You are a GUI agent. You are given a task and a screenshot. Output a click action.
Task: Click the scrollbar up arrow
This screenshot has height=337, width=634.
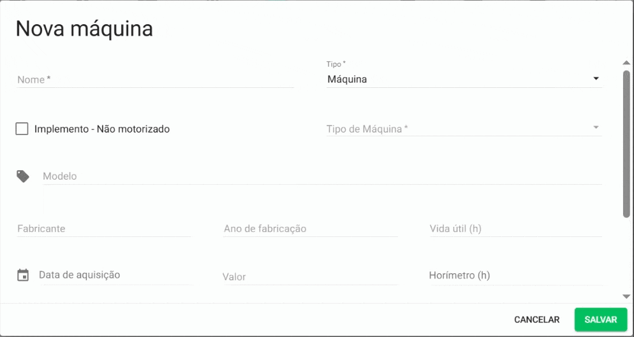(626, 62)
